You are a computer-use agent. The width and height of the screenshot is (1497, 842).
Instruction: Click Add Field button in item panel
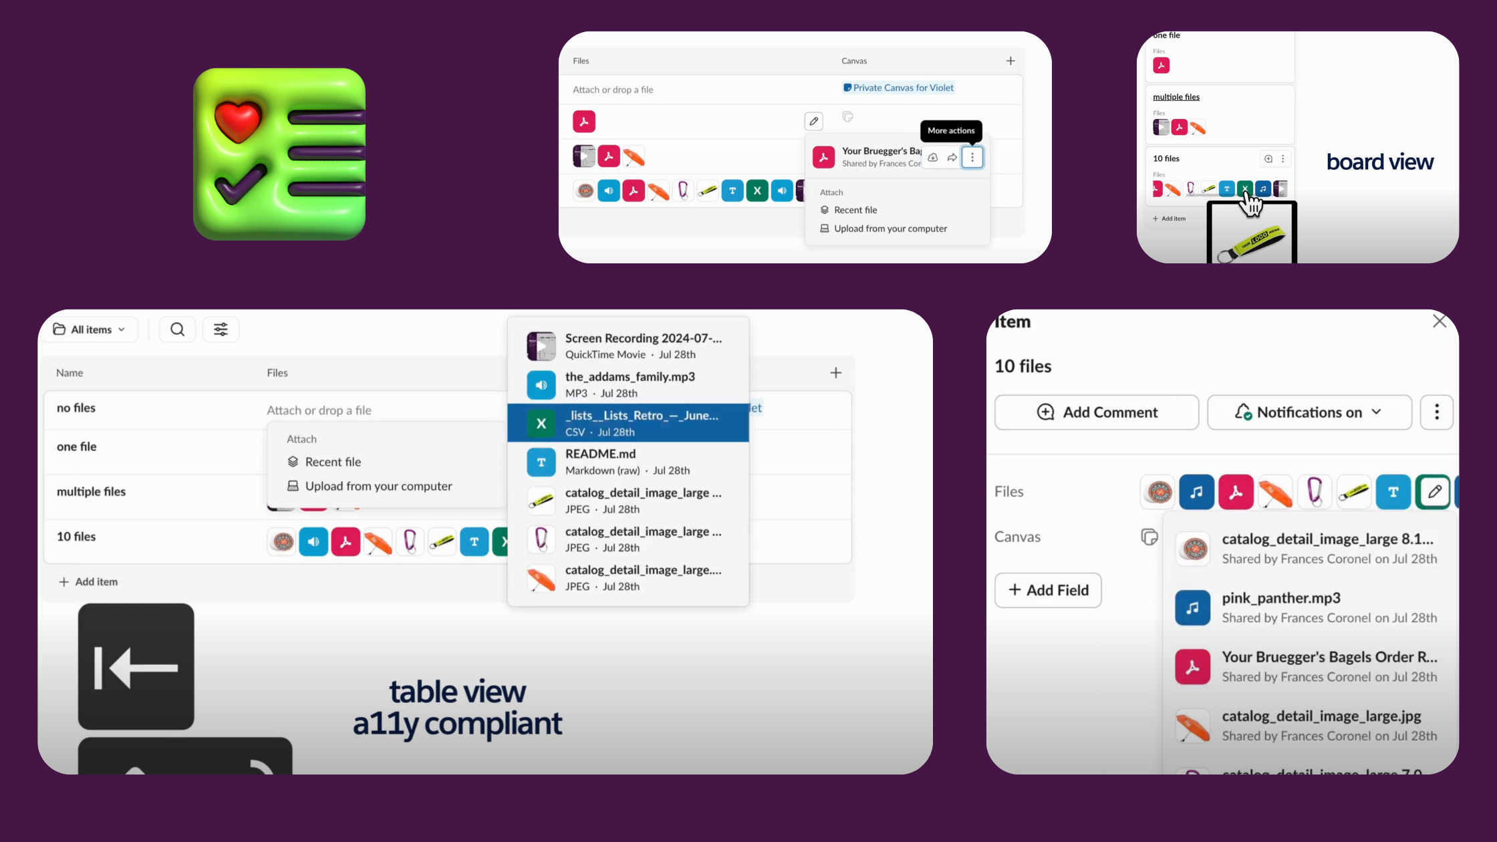[x=1048, y=588]
